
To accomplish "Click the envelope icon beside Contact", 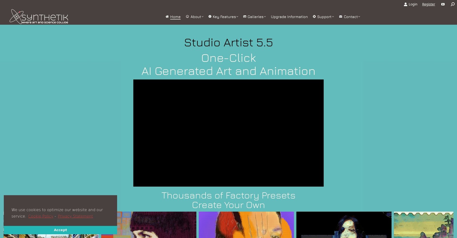I will tap(340, 17).
